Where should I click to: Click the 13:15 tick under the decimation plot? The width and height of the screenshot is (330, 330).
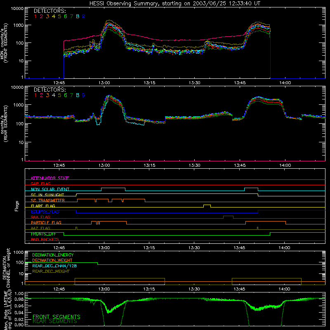[149, 289]
